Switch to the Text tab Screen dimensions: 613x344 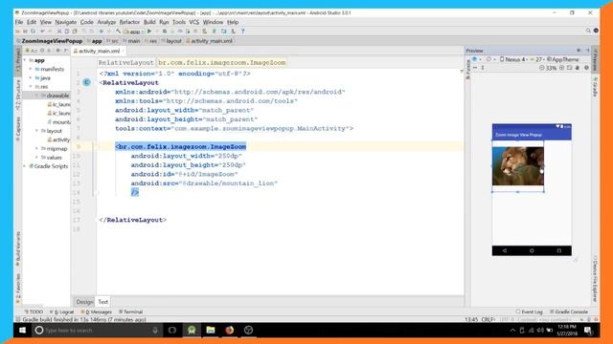102,302
